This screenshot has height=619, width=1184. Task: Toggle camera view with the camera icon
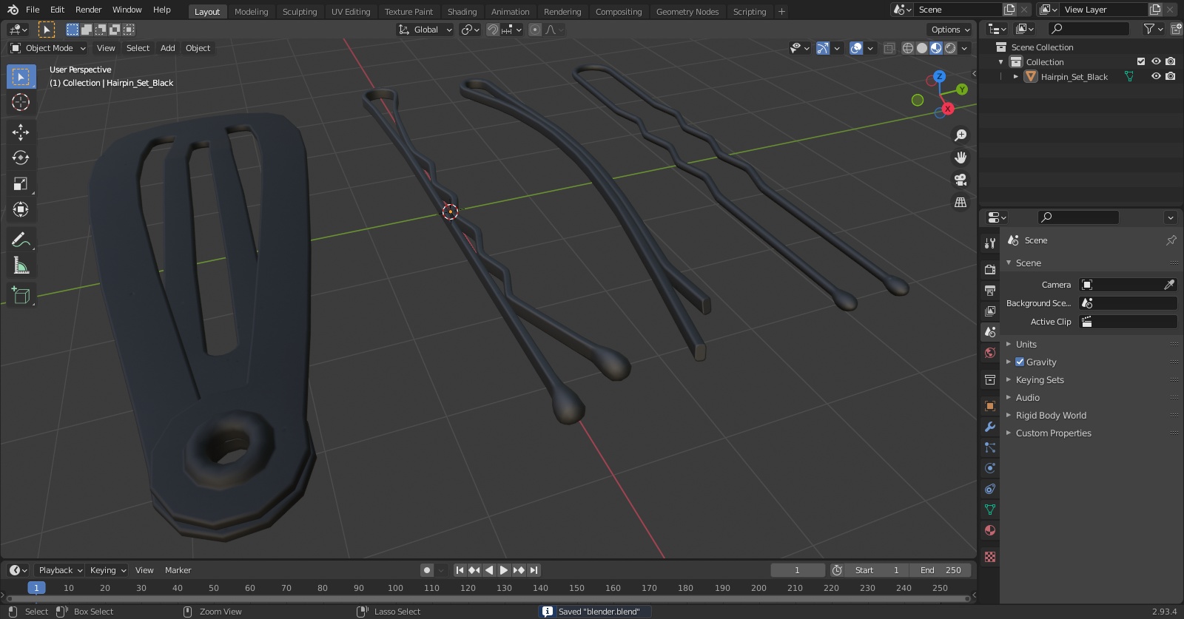(961, 180)
